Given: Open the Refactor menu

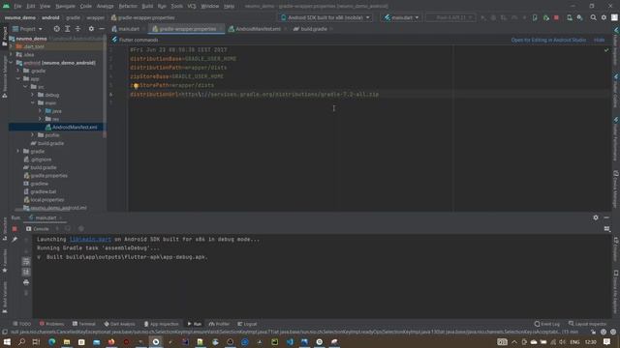Looking at the screenshot, I should (x=128, y=7).
